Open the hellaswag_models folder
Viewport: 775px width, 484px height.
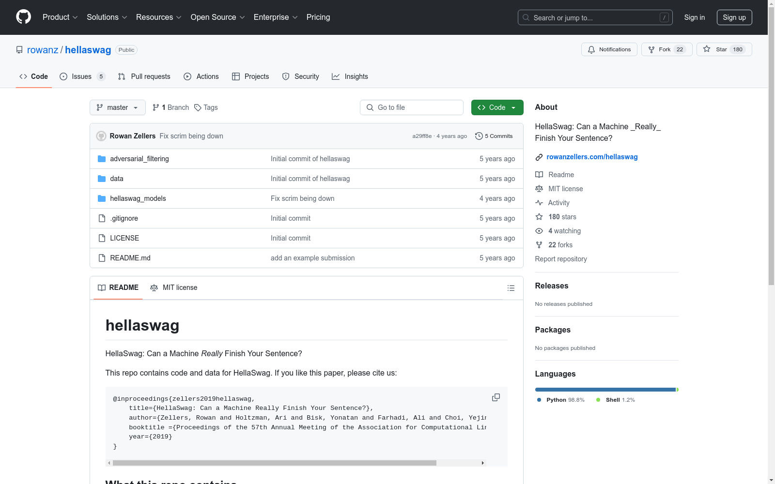point(138,198)
